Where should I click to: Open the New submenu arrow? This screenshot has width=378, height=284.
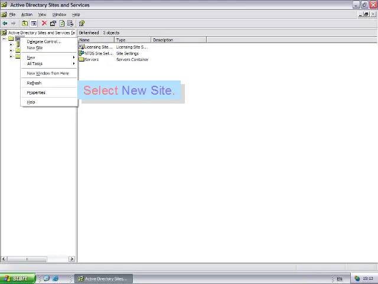click(74, 57)
